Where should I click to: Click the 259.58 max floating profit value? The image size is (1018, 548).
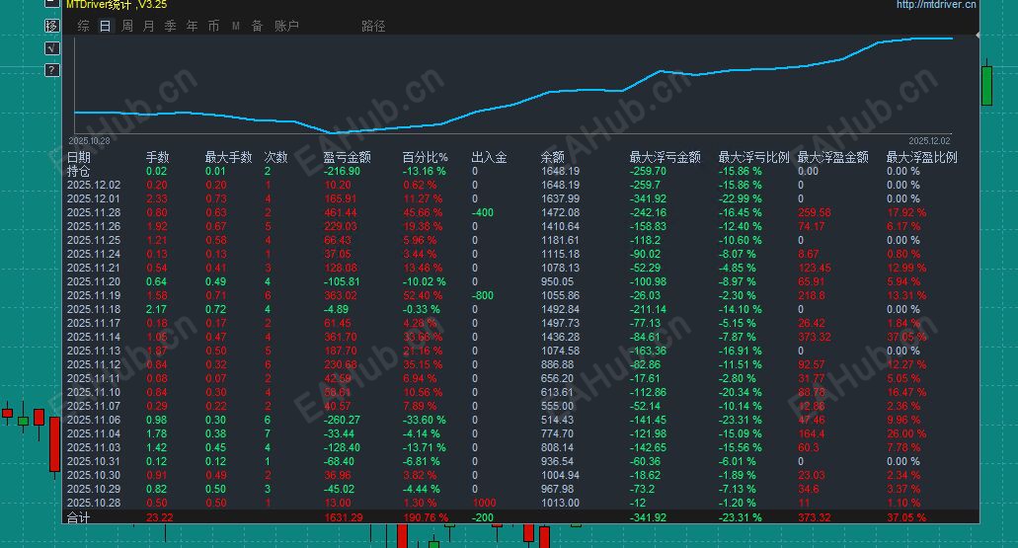(x=815, y=212)
